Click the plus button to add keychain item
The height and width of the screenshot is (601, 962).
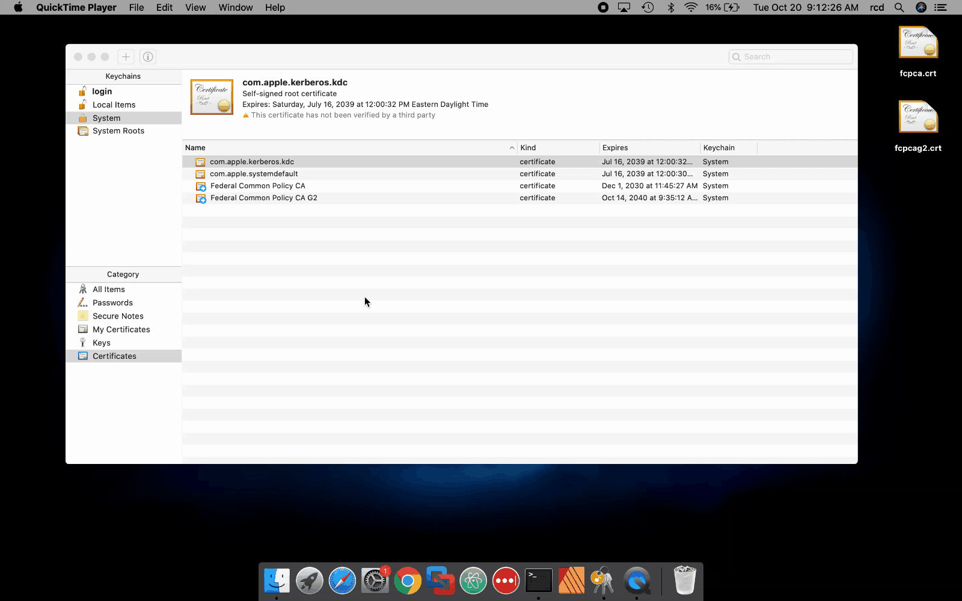126,56
